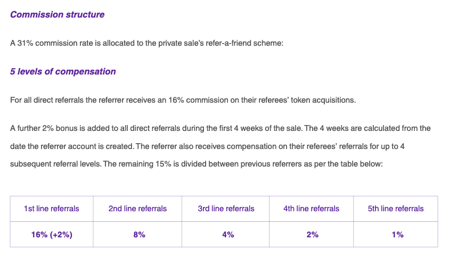Click the 4th line referrals header cell
Viewport: 449px width, 265px height.
pos(311,209)
